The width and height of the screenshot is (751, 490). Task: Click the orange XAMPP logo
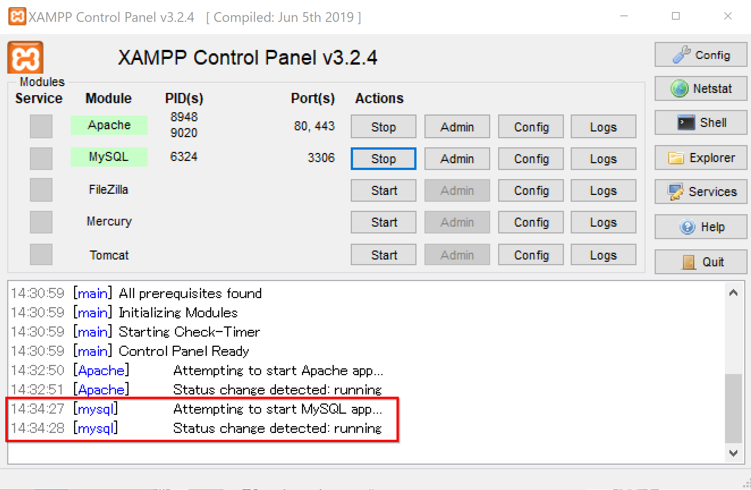[25, 57]
